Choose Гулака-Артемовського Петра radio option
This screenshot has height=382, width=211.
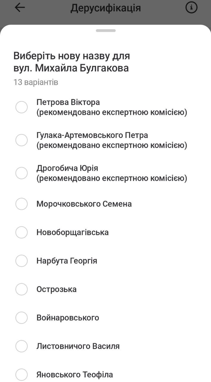click(21, 140)
